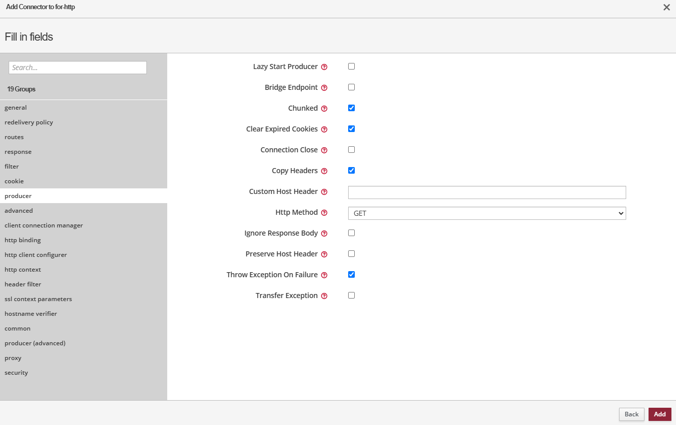Toggle the Connection Close checkbox
Screen dimensions: 676x425
click(351, 150)
